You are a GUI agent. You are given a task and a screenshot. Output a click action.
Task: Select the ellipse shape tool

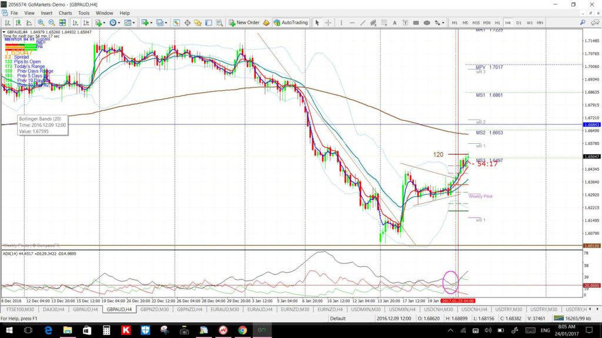tap(427, 23)
